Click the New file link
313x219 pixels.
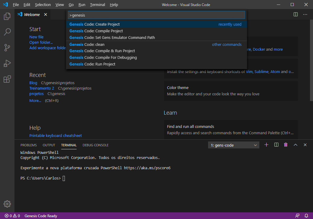pyautogui.click(x=36, y=37)
